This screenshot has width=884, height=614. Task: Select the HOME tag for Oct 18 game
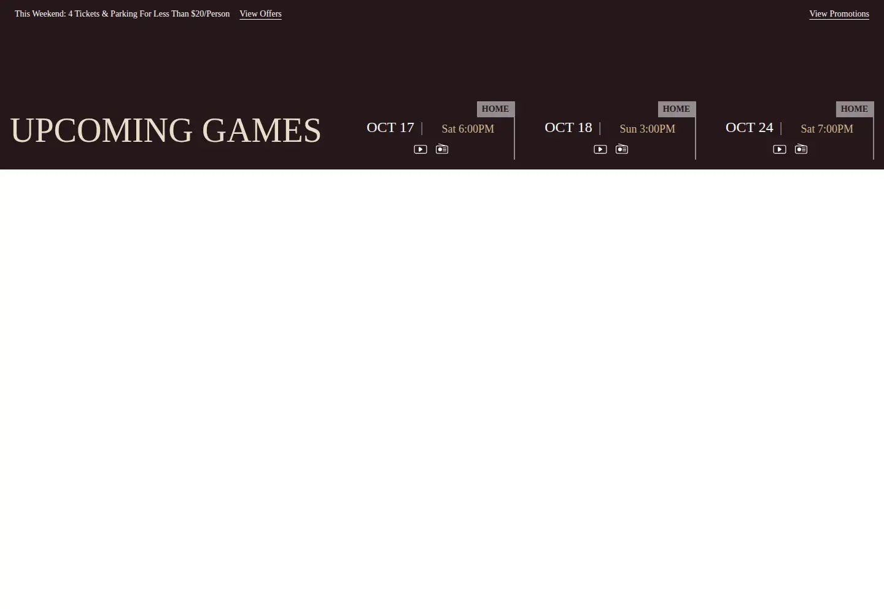pyautogui.click(x=677, y=109)
